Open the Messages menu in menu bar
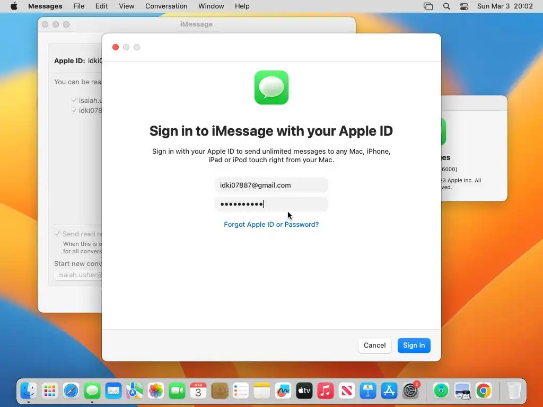 (45, 6)
